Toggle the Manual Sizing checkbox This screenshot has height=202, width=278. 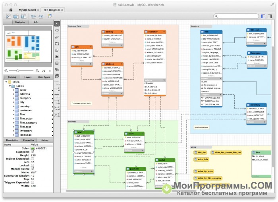coord(33,169)
